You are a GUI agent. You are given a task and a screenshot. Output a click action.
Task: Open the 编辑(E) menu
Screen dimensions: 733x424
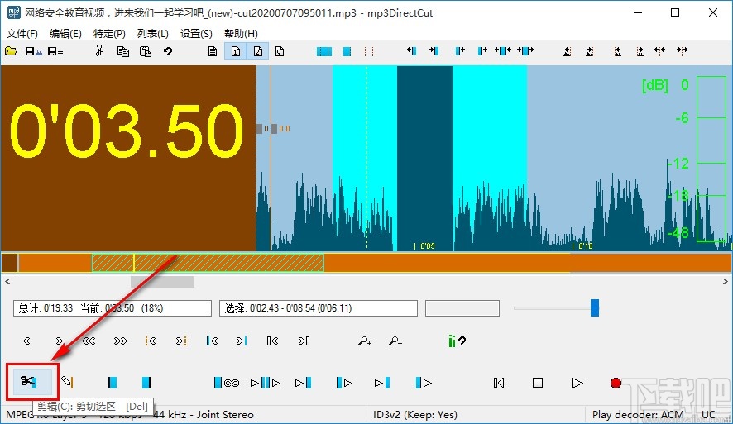pyautogui.click(x=65, y=34)
